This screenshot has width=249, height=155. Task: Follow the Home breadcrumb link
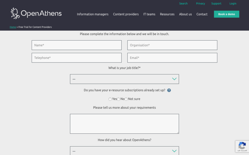(13, 27)
